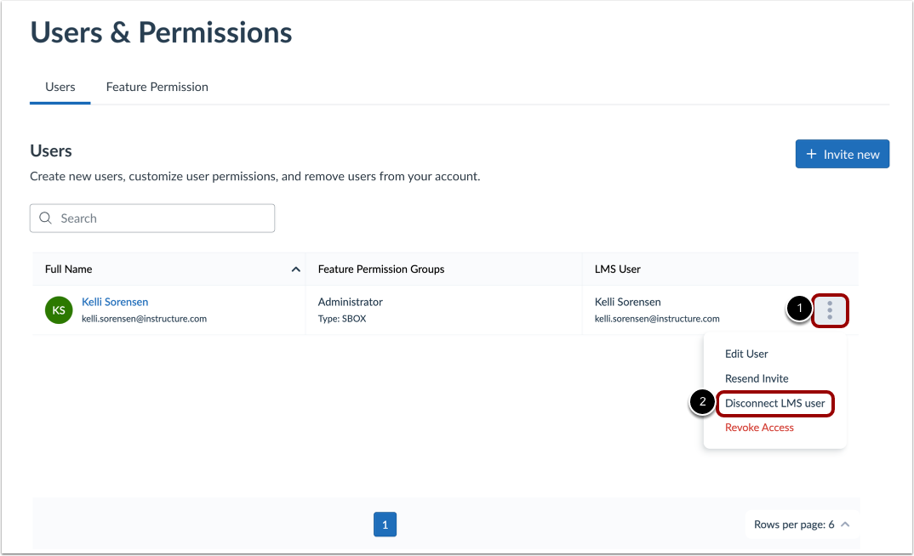
Task: Click Disconnect LMS user option
Action: click(774, 403)
